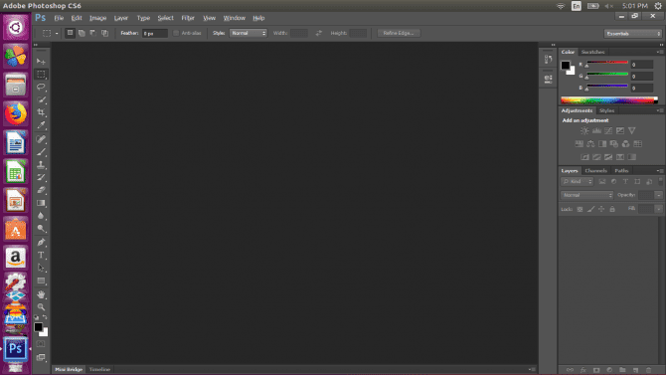Select the Brush tool

[x=41, y=152]
